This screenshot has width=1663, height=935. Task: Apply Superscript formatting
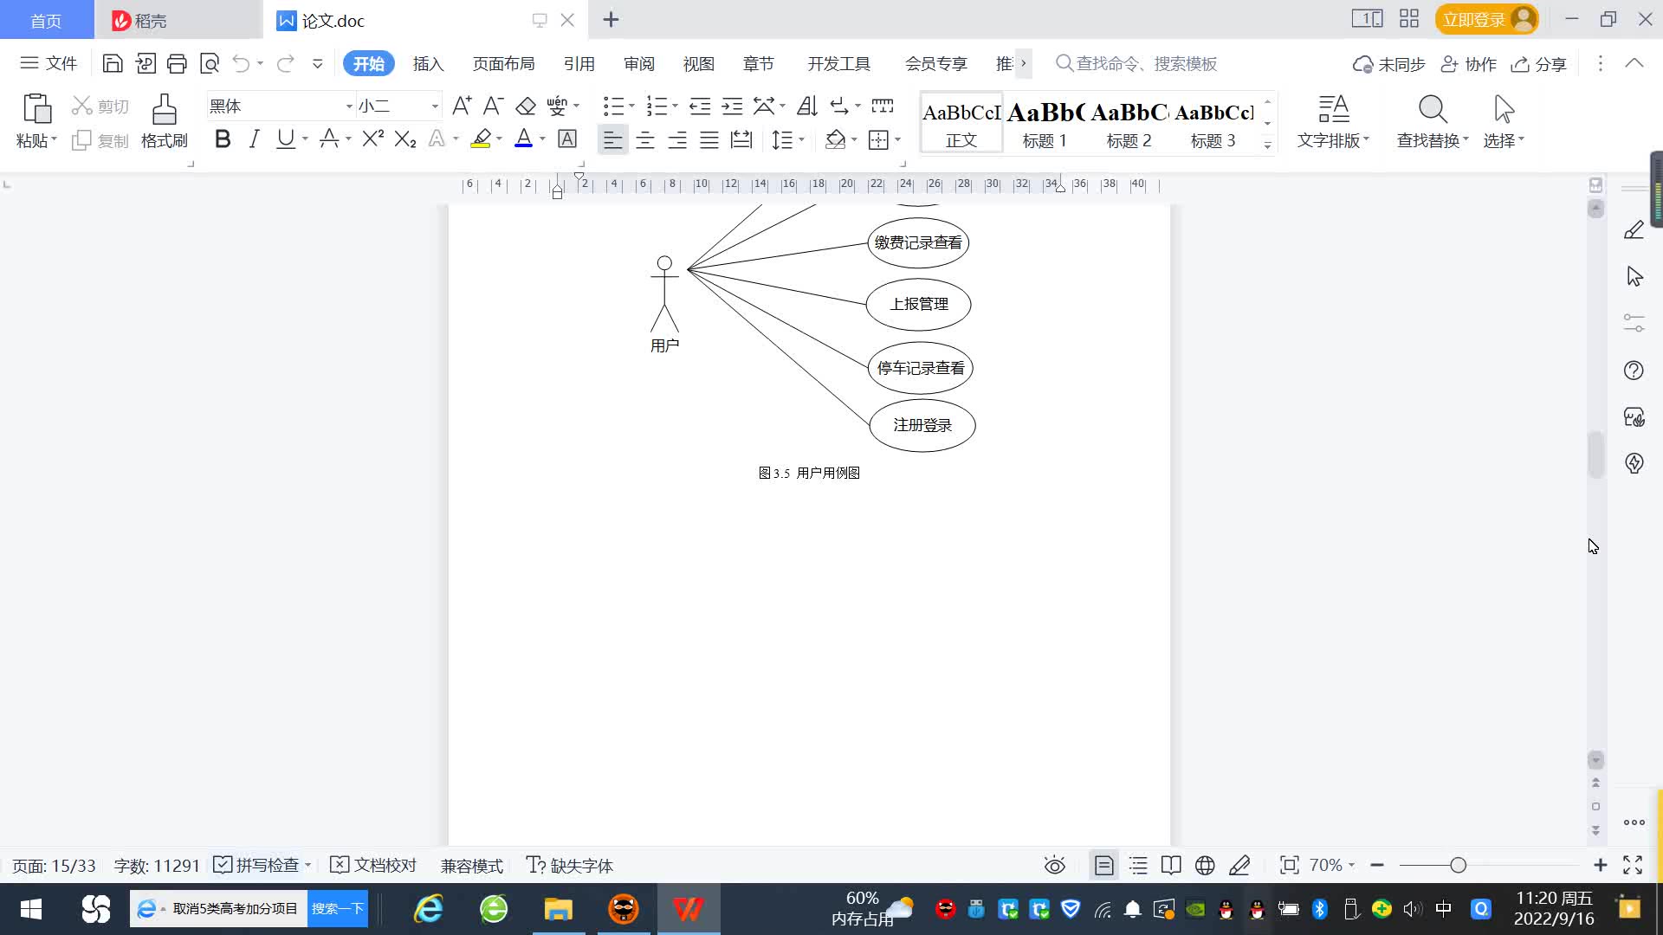tap(372, 139)
